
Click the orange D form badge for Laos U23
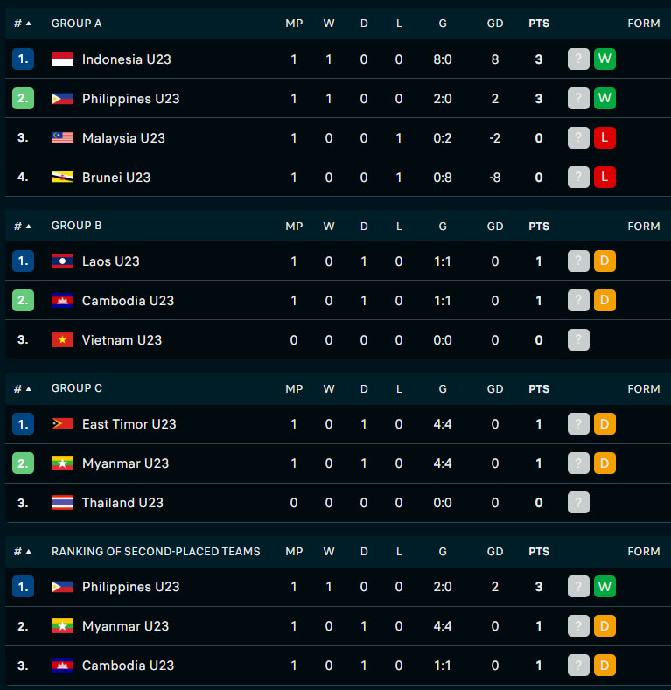point(605,261)
